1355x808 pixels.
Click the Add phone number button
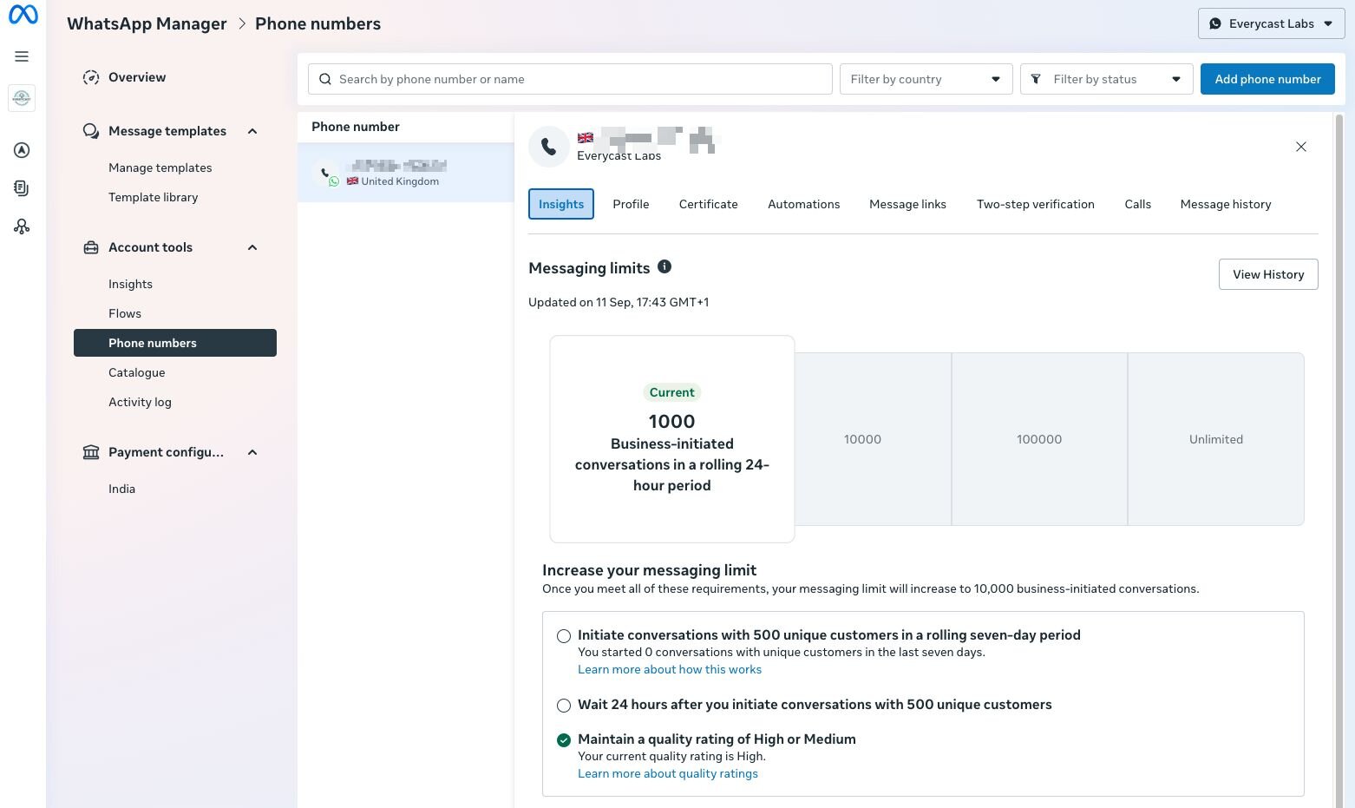point(1267,79)
